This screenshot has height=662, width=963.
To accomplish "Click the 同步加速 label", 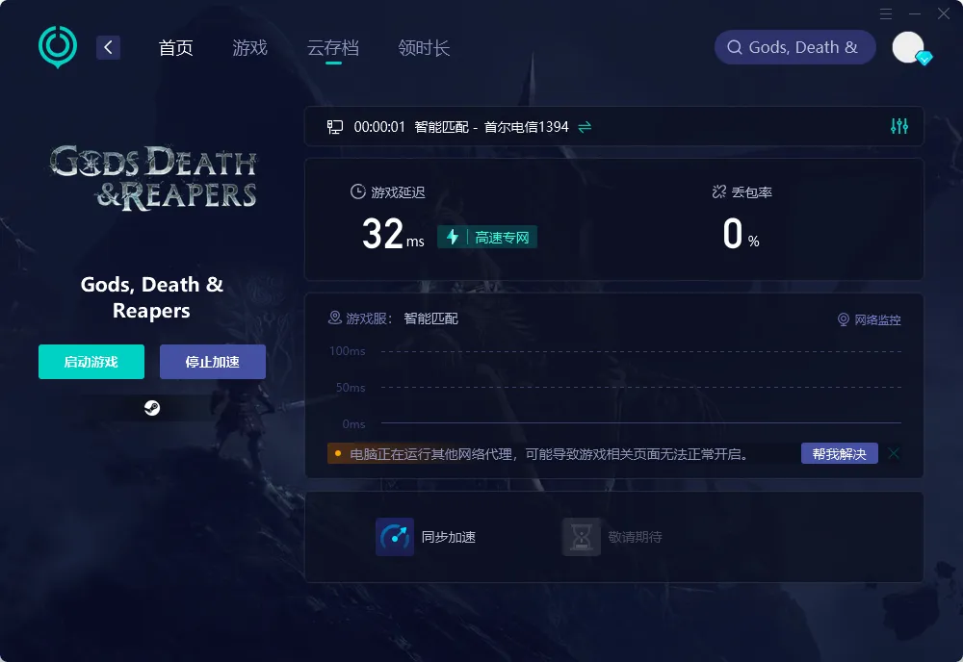I will (x=449, y=537).
